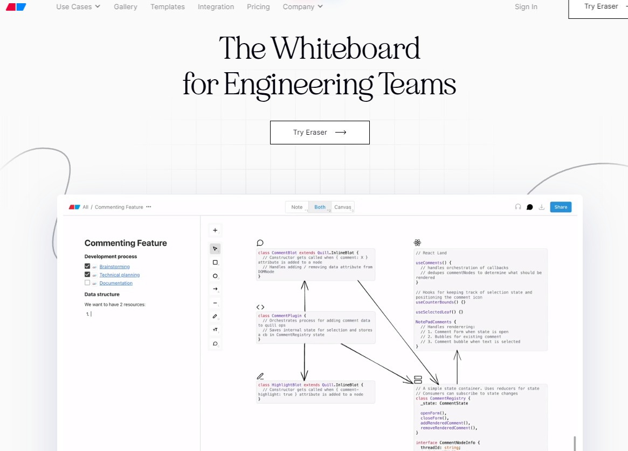
Task: Click the Data structure subheading
Action: [102, 294]
